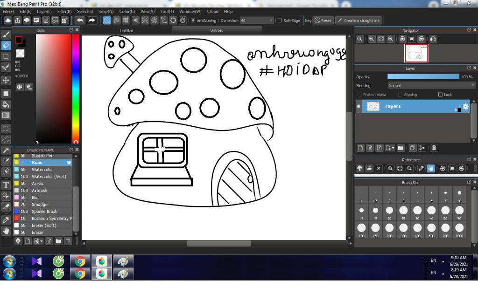Click the Reset button
The height and width of the screenshot is (308, 478).
323,21
